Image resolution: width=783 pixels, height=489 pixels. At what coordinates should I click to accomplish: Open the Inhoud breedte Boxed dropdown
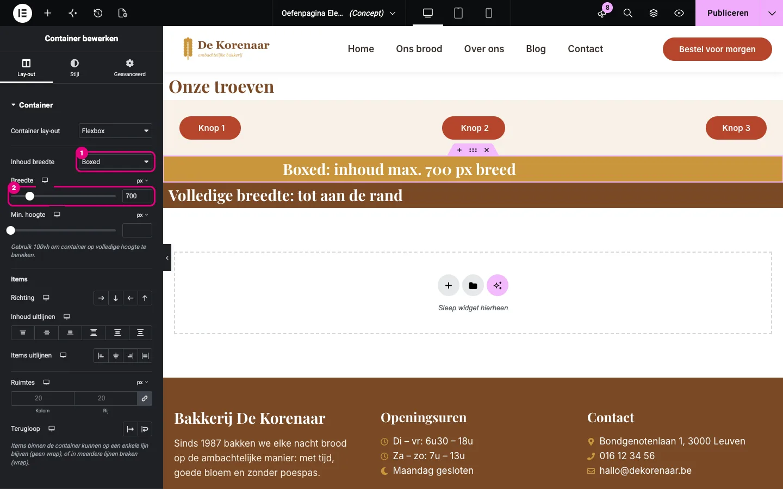115,162
